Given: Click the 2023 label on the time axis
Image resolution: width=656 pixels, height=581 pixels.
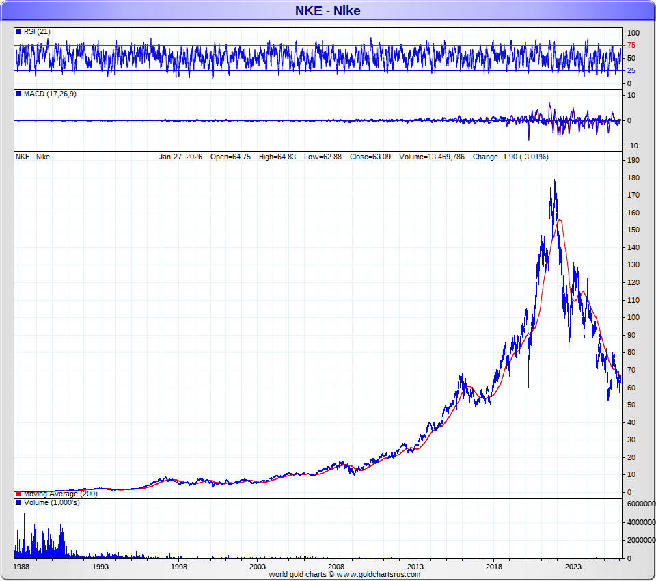Looking at the screenshot, I should [573, 567].
